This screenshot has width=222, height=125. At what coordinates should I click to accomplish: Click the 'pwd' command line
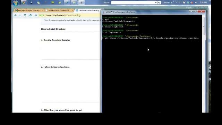tap(105, 19)
